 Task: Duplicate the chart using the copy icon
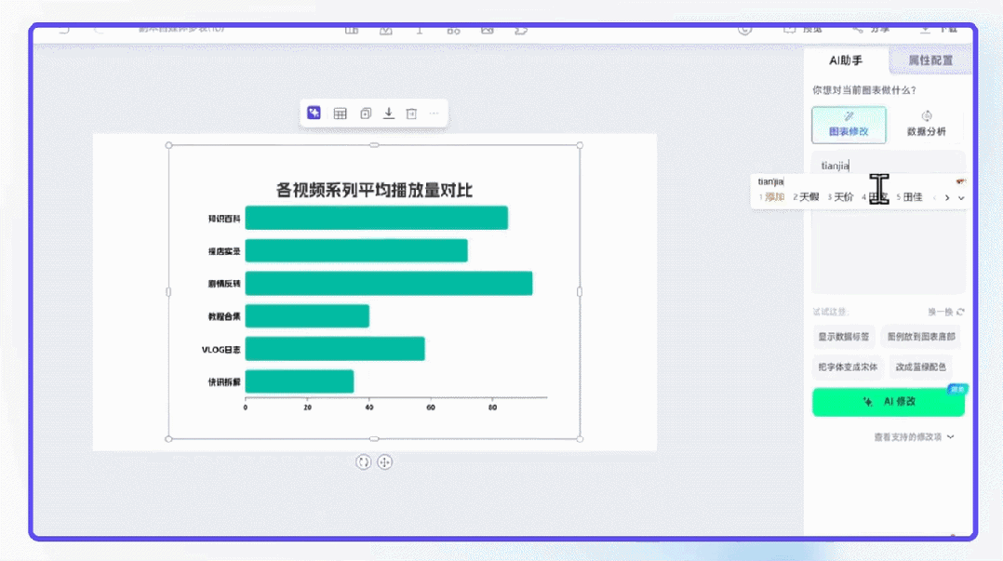366,114
